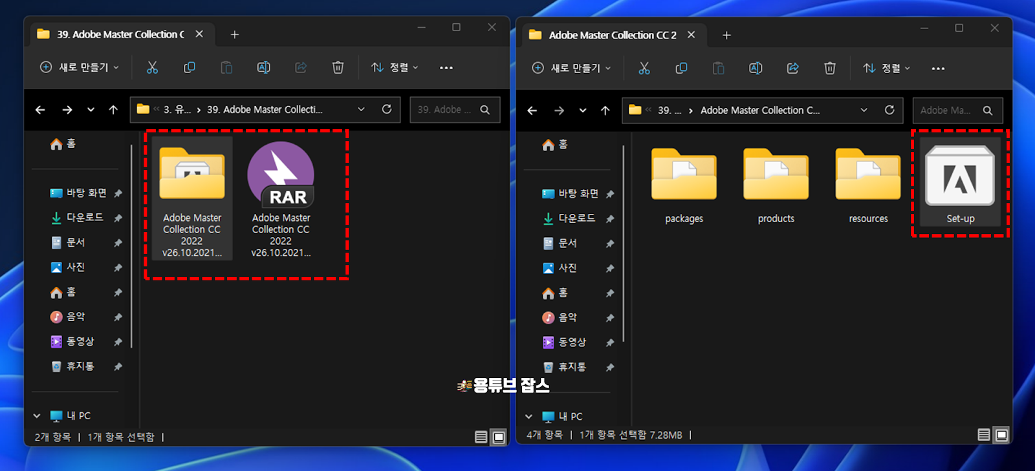Go back in the left window
The width and height of the screenshot is (1035, 471).
click(40, 110)
